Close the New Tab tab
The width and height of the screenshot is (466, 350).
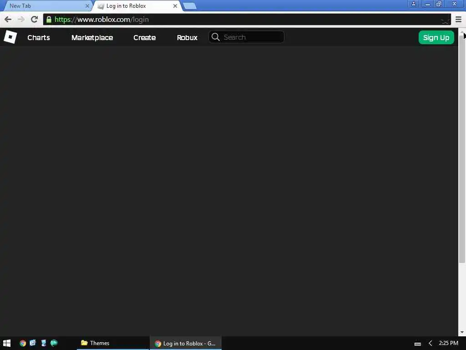pos(87,5)
